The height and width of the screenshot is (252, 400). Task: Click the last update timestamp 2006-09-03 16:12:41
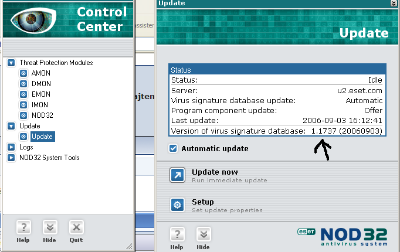(x=343, y=121)
